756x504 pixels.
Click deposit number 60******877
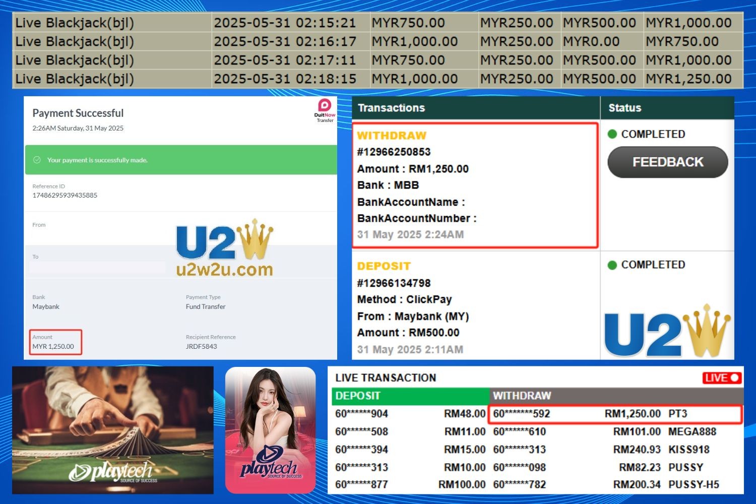361,484
